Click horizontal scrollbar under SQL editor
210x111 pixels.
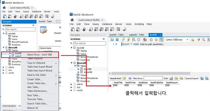pyautogui.click(x=151, y=73)
